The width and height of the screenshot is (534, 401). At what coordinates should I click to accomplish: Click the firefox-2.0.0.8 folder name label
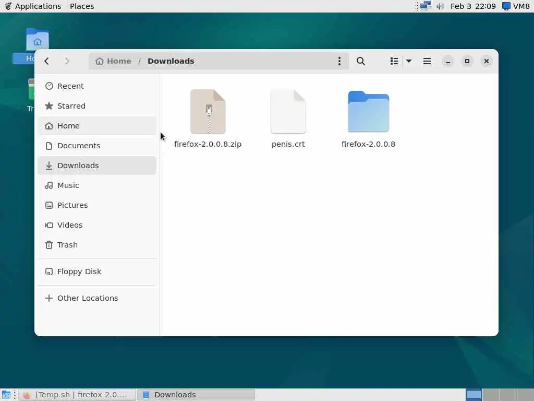(x=369, y=144)
